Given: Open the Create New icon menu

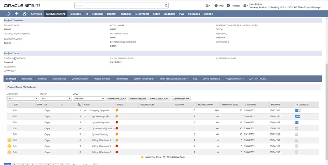Looking at the screenshot, I should point(208,6).
